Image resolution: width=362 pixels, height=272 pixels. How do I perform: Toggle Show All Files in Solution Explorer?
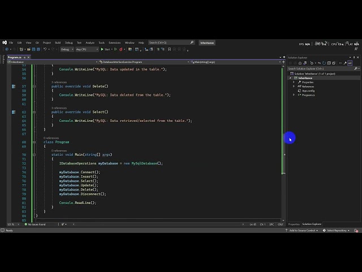[334, 63]
